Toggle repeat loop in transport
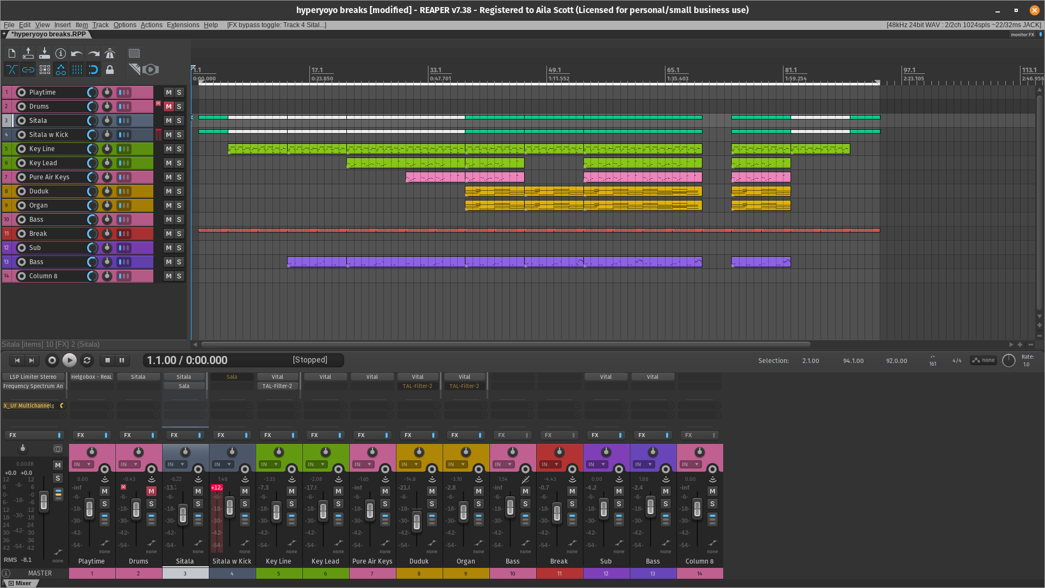The image size is (1045, 588). pos(87,360)
